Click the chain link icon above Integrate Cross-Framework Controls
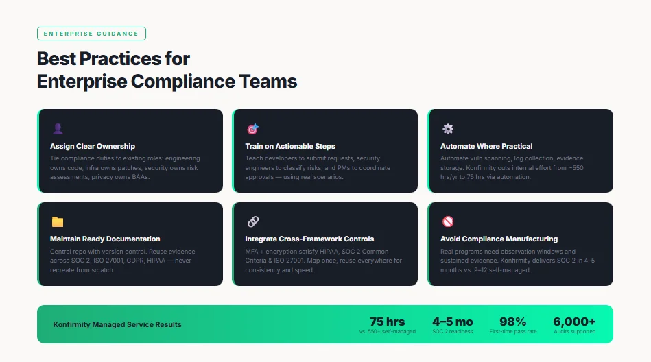Viewport: 651px width, 362px height. point(253,221)
